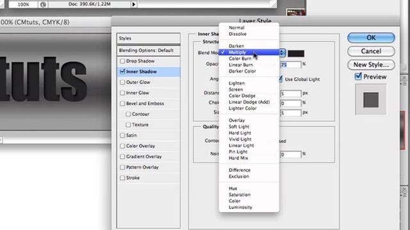
Task: Enable the Drop Shadow checkbox
Action: 122,61
